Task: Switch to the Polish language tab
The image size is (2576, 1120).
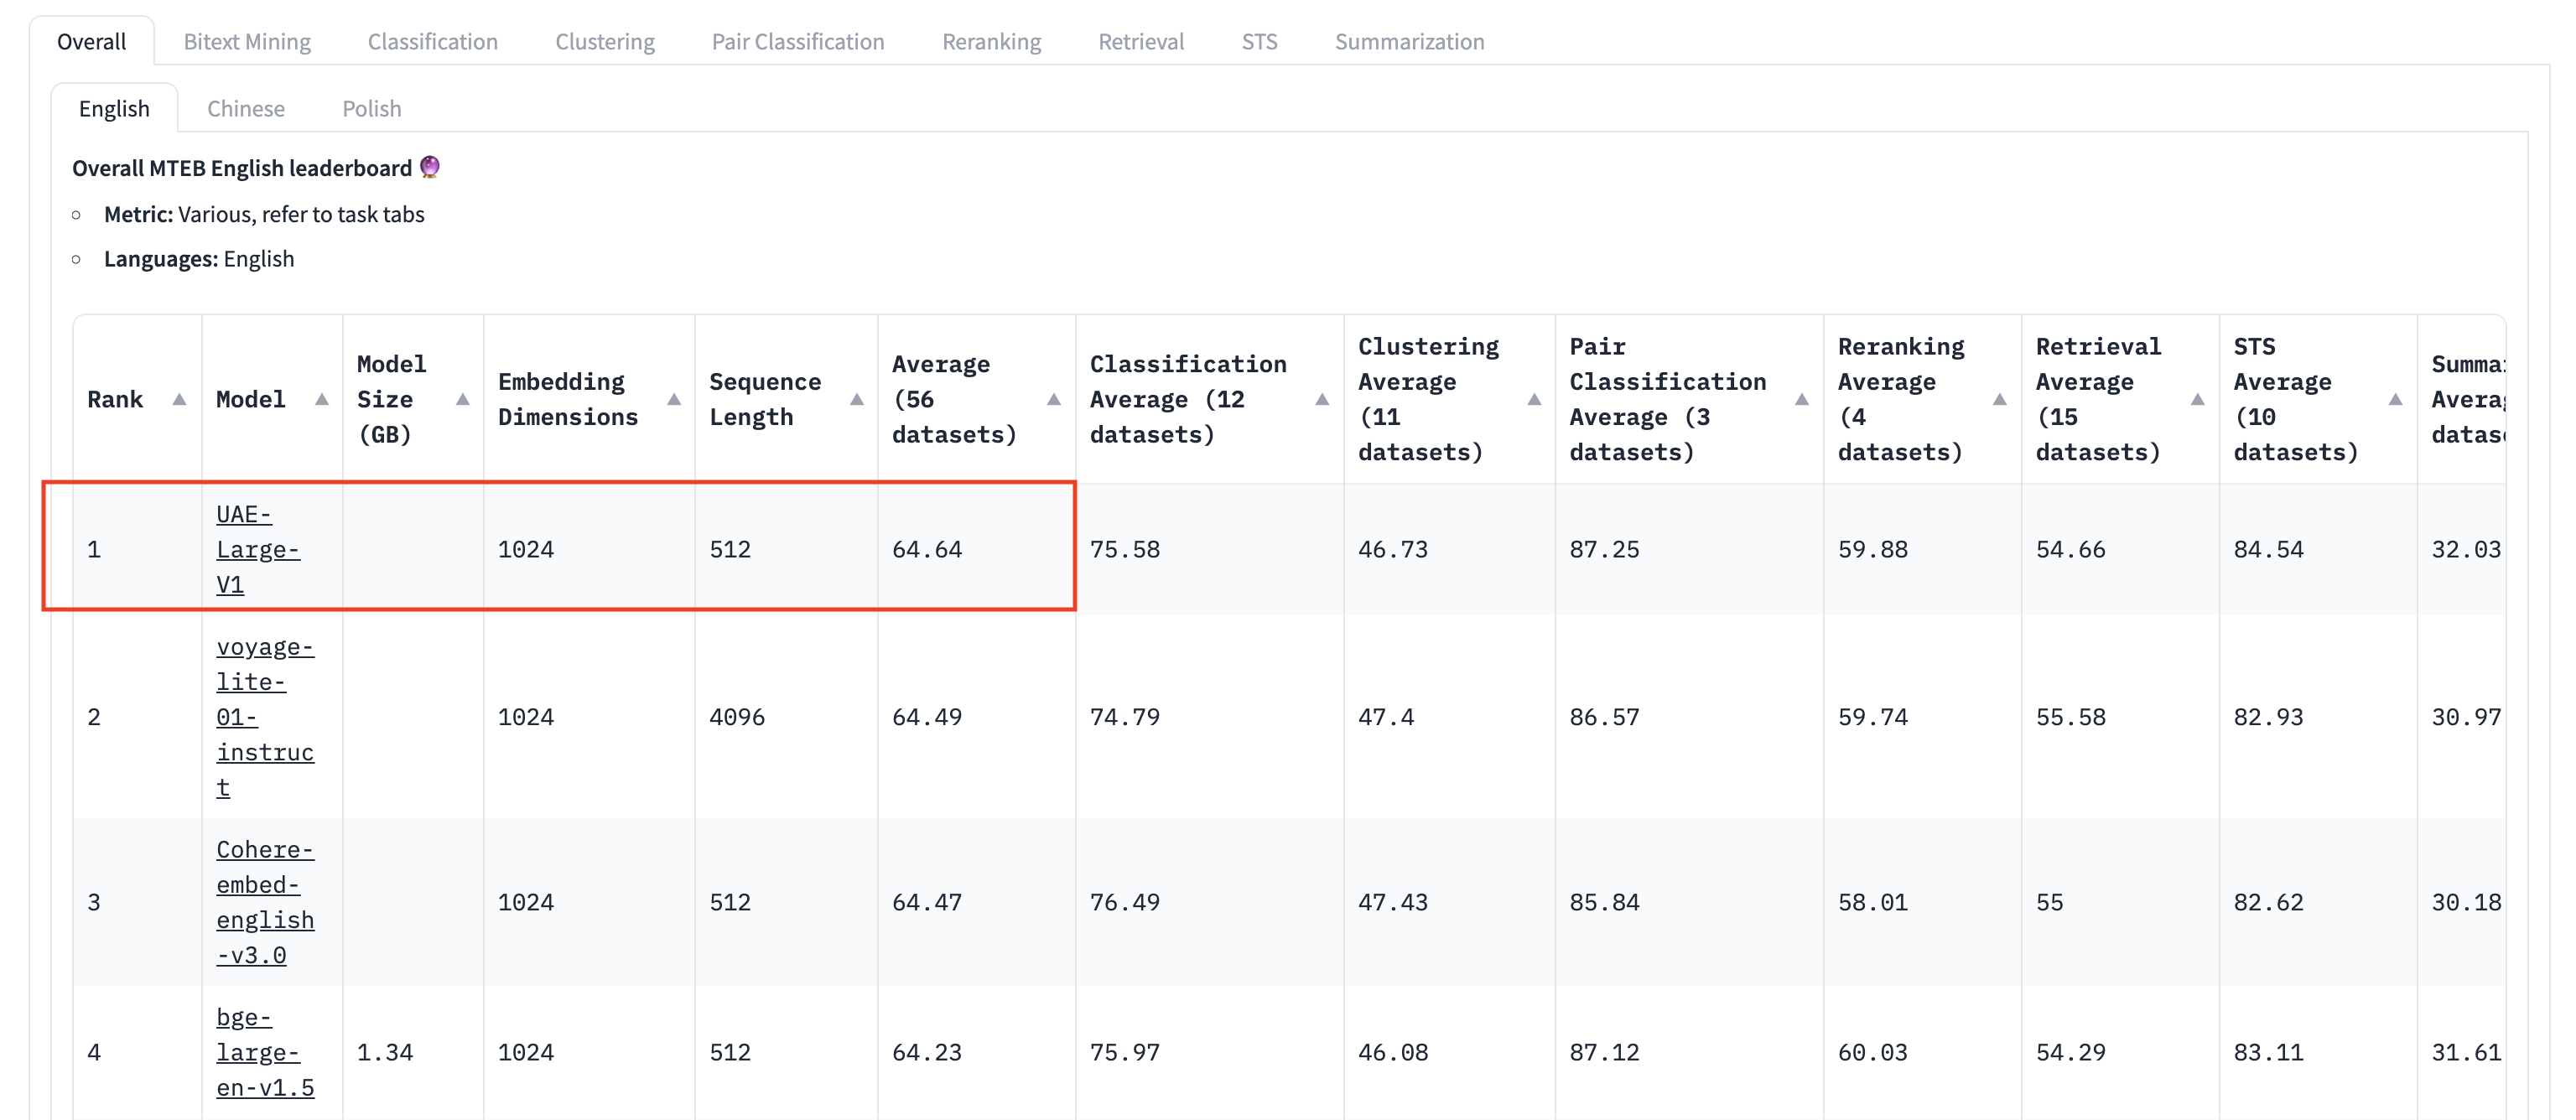Action: pyautogui.click(x=372, y=109)
